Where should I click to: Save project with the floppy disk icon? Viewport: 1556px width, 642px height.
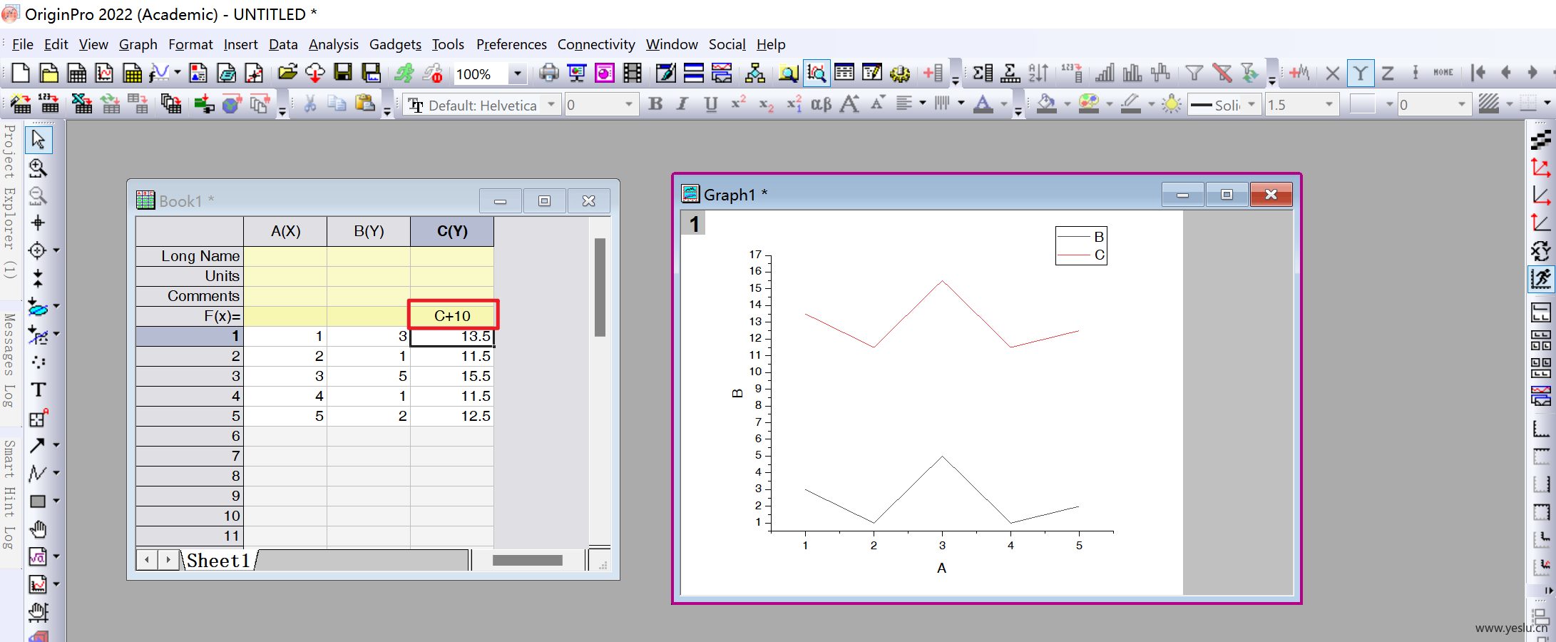343,73
